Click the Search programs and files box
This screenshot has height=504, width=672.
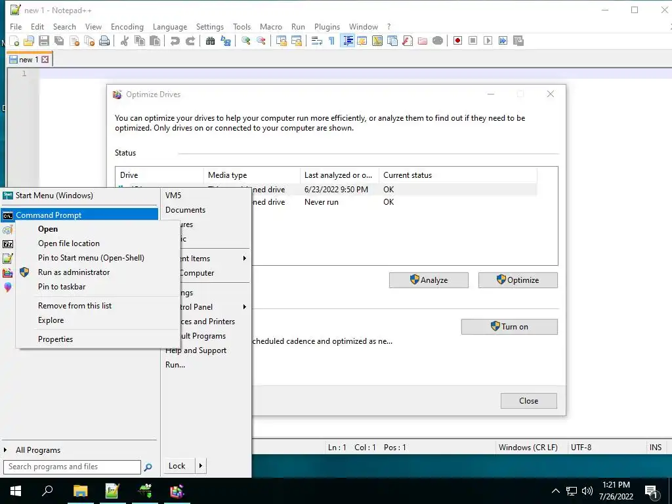pos(72,467)
